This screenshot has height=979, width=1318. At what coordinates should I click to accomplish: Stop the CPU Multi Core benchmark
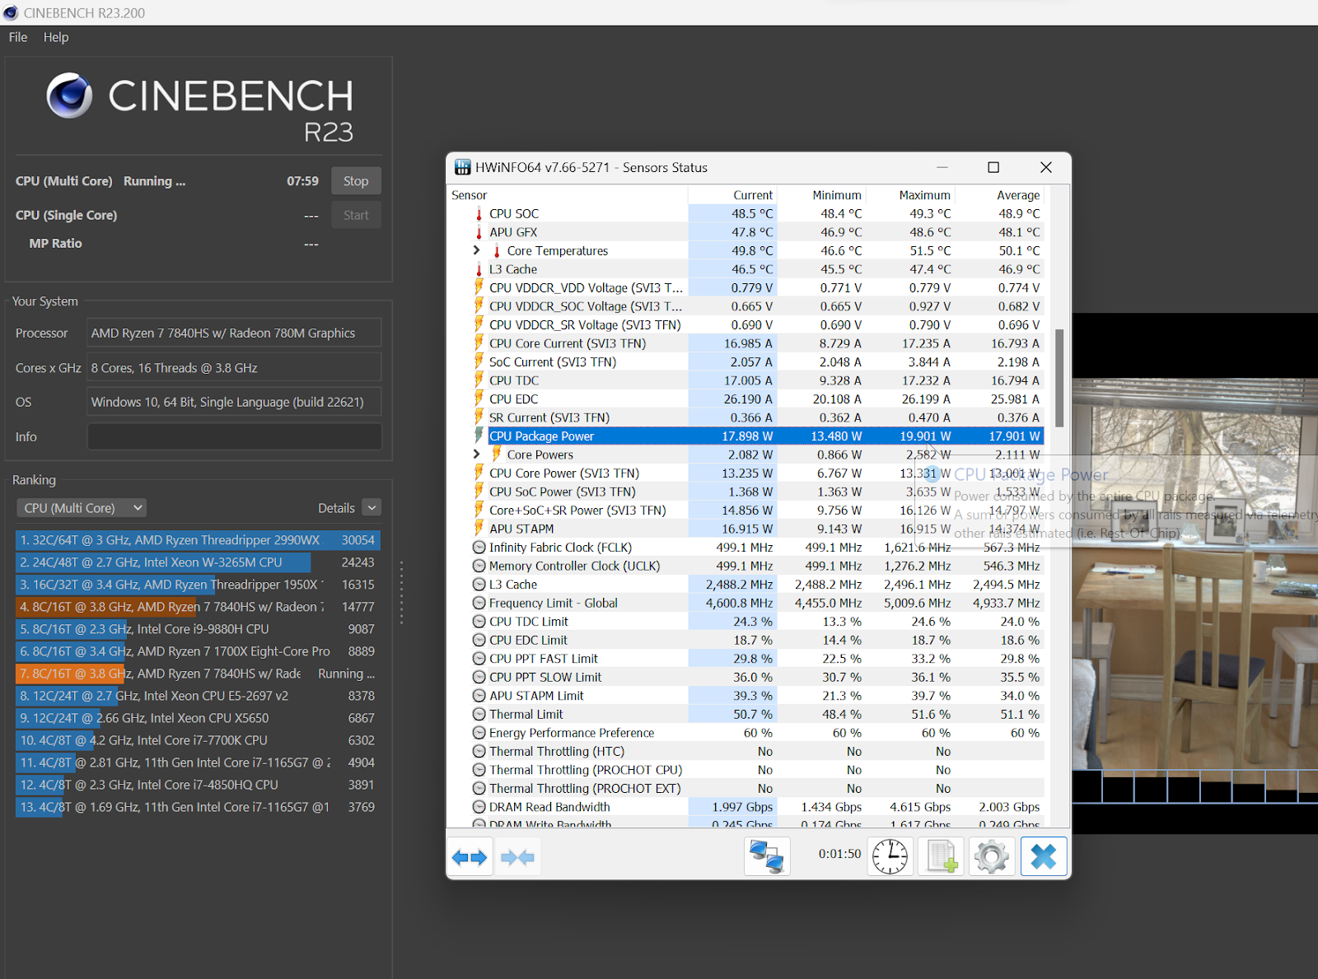click(356, 181)
